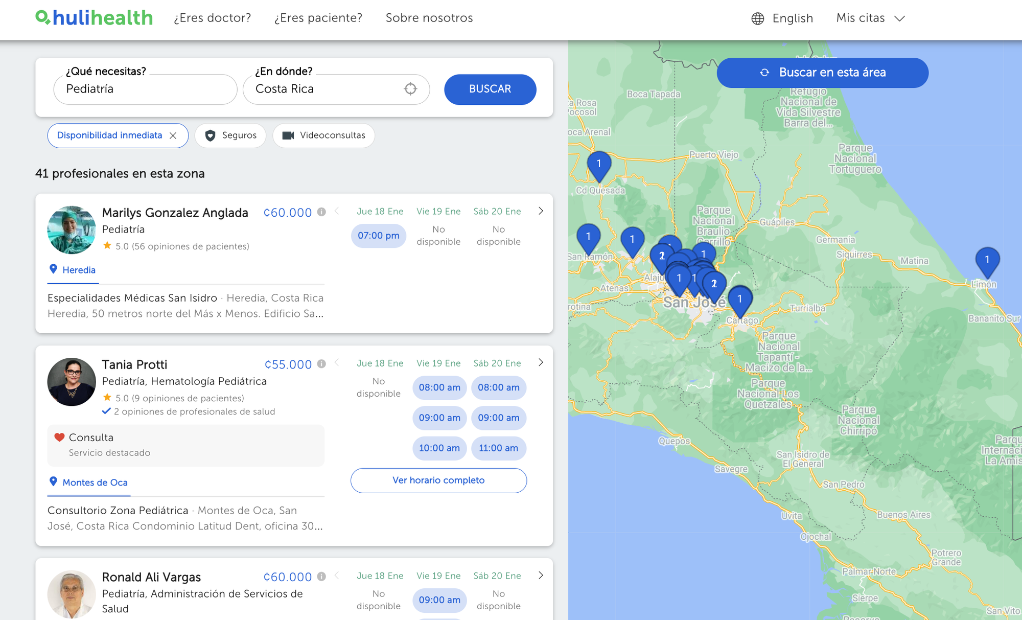Toggle the Videoconsultas filter chip
The image size is (1022, 620).
coord(323,135)
